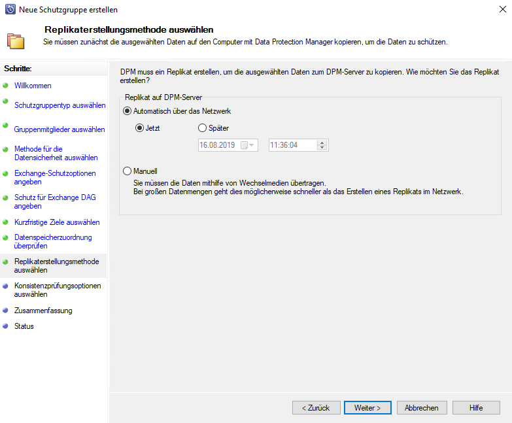The image size is (512, 423).
Task: Click green bullet beside 'Willkommen'
Action: point(5,86)
